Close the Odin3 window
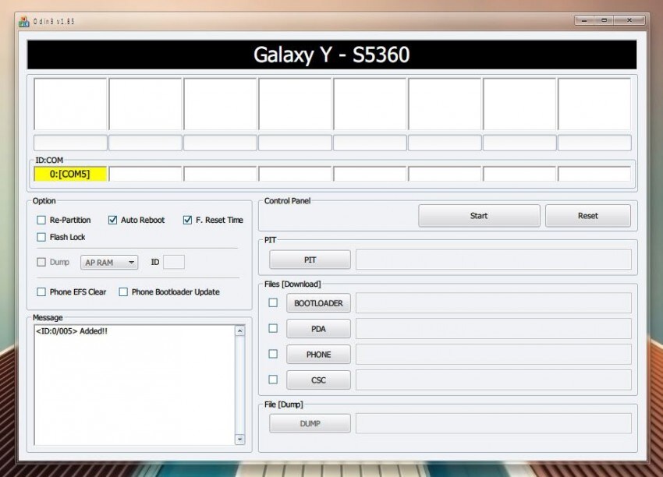The image size is (663, 477). point(629,19)
